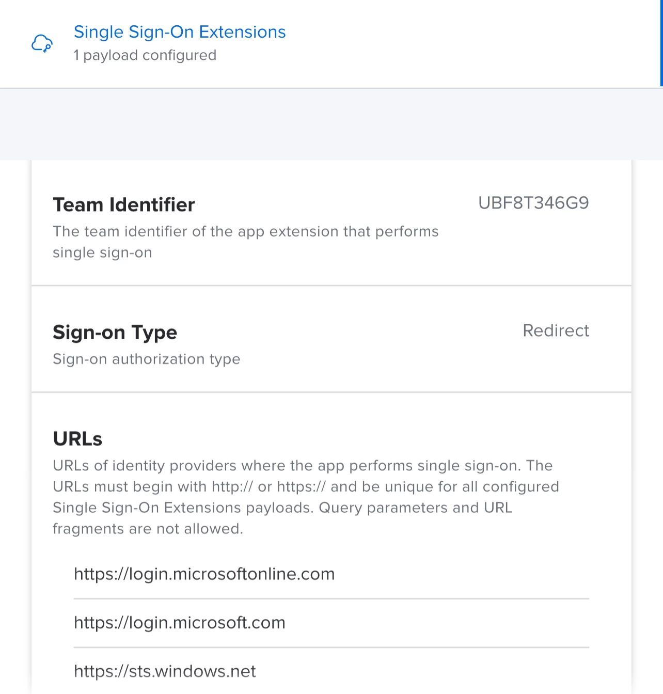Click the Team Identifier heading

[124, 204]
